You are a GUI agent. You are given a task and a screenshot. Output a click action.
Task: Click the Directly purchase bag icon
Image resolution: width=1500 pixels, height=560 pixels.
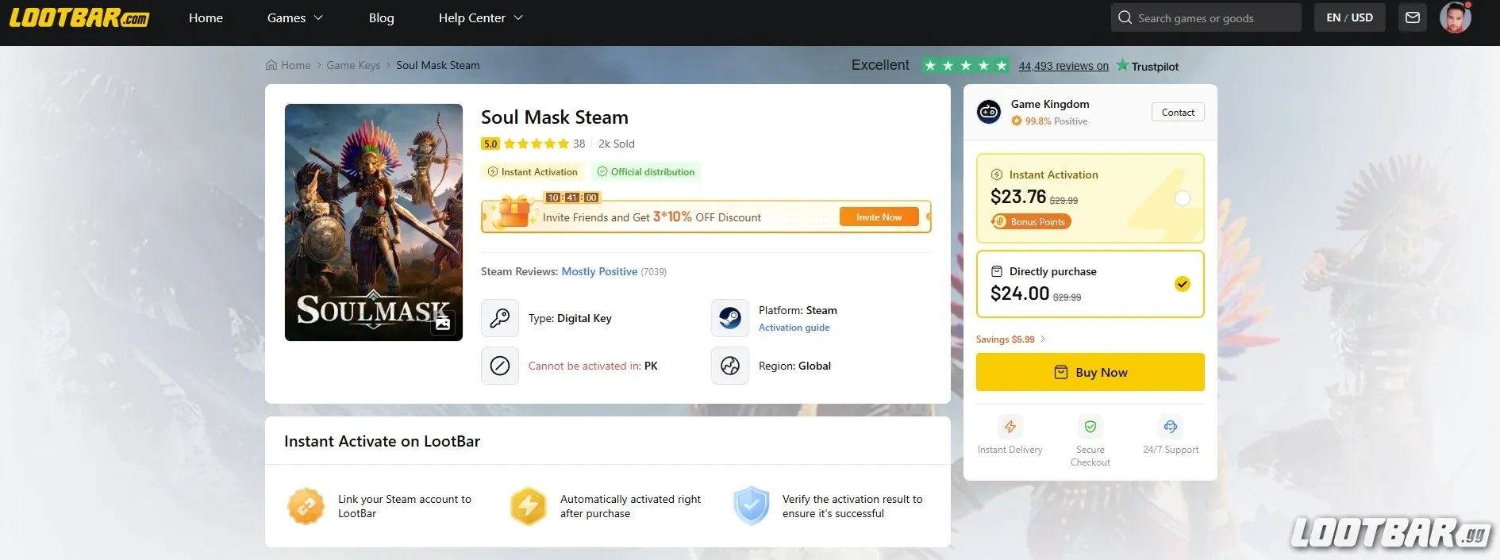tap(997, 271)
